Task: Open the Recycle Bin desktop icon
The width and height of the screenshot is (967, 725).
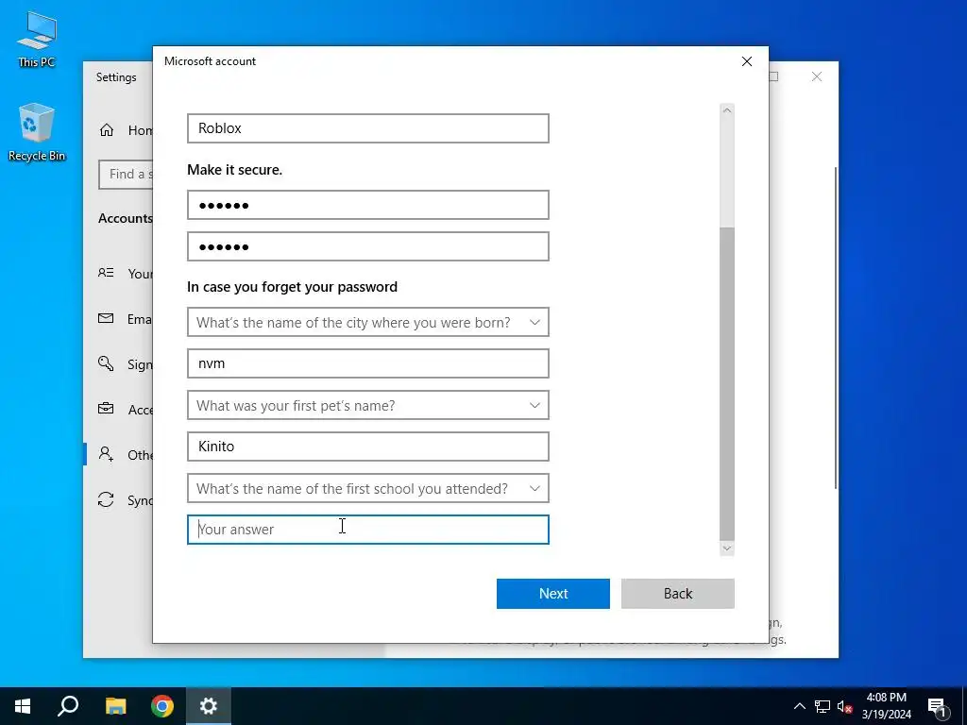Action: tap(37, 132)
